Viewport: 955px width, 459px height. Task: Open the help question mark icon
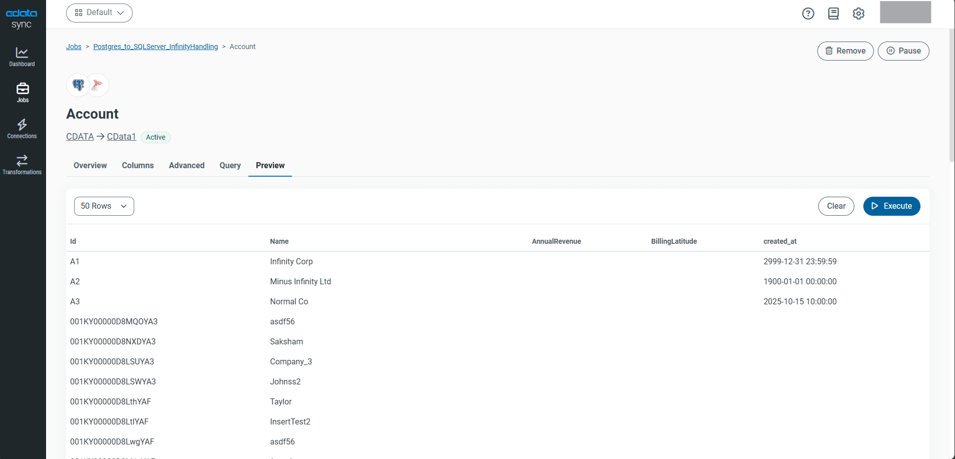pos(808,14)
